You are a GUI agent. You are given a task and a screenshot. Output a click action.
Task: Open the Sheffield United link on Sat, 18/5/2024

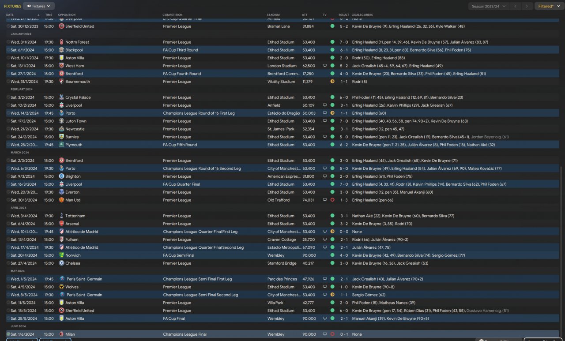click(80, 311)
